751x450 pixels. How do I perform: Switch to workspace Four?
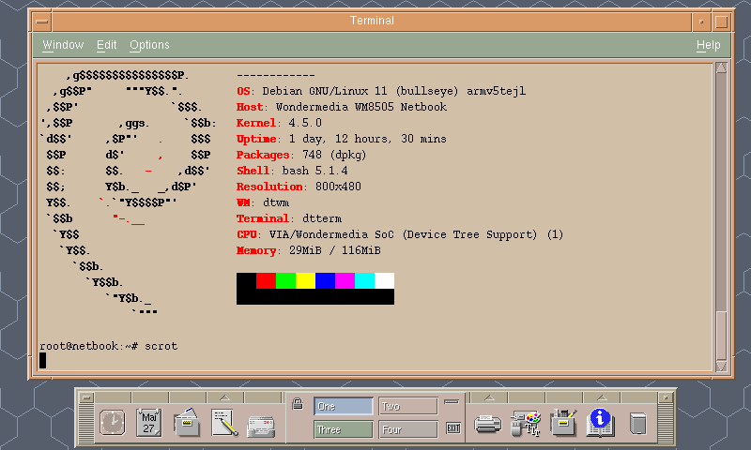pos(408,429)
